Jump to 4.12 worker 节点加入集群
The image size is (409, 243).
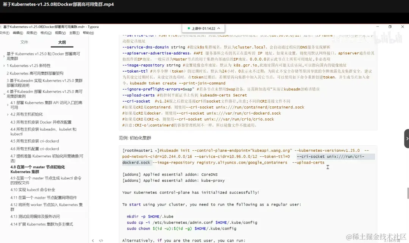pyautogui.click(x=47, y=207)
